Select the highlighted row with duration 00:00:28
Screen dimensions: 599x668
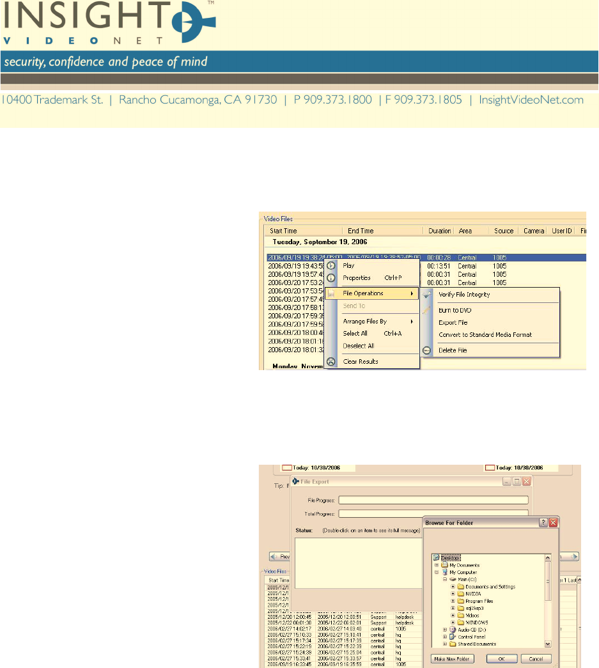426,258
